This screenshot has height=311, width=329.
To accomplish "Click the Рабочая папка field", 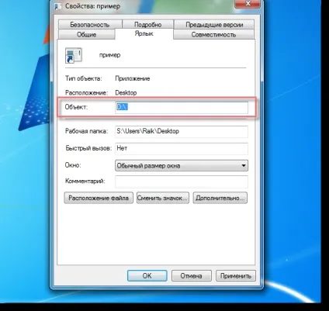I will coord(182,131).
